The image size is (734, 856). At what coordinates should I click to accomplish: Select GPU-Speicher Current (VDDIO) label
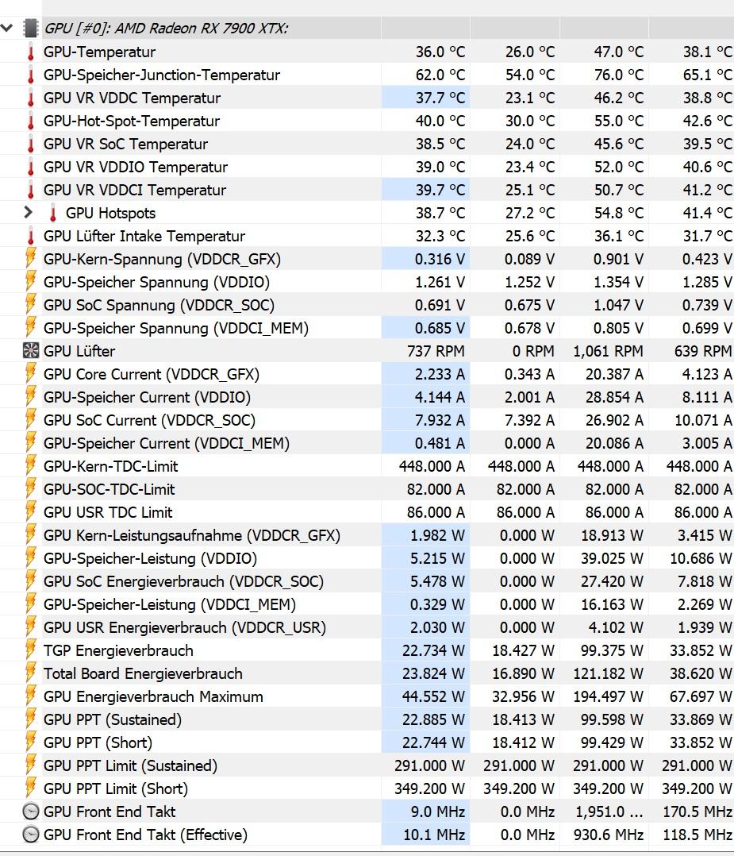click(x=147, y=397)
